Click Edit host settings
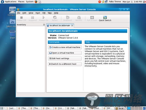The width and height of the screenshot is (146, 110). pos(65,59)
